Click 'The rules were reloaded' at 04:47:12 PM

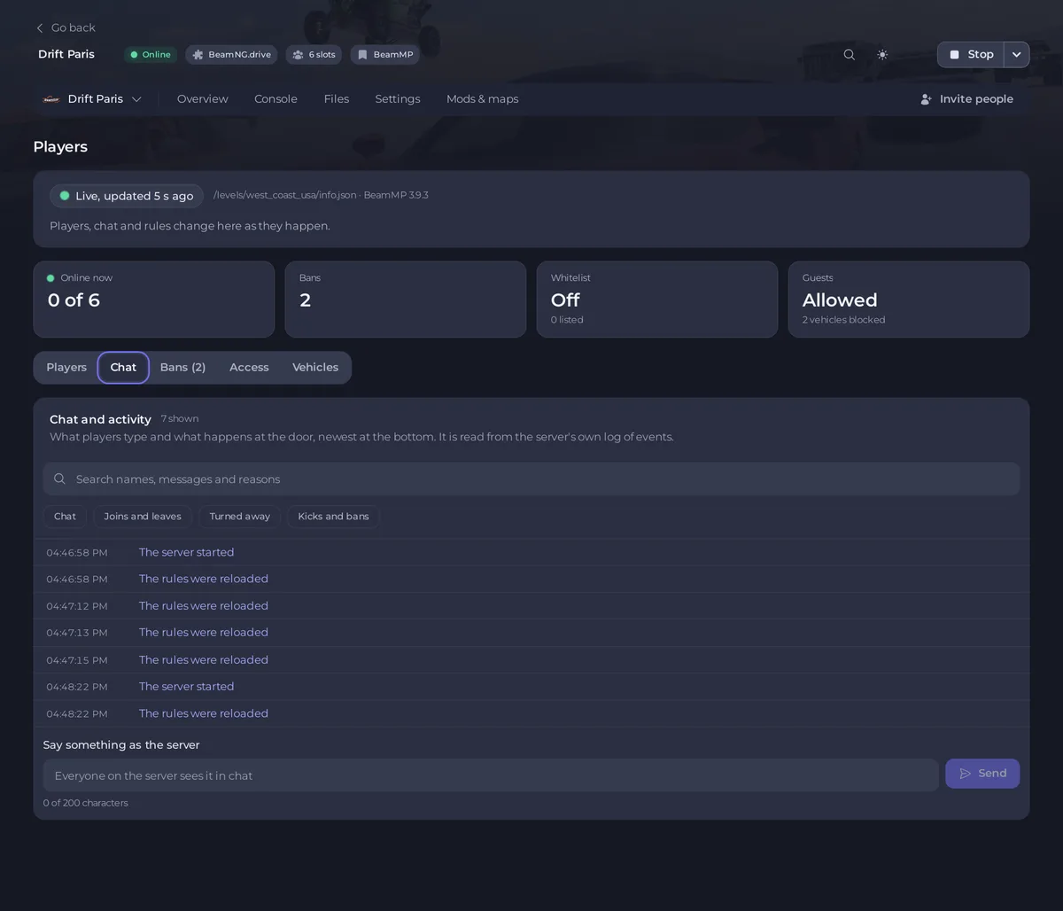(x=531, y=606)
